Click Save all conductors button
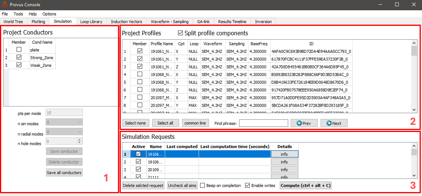 [64, 173]
